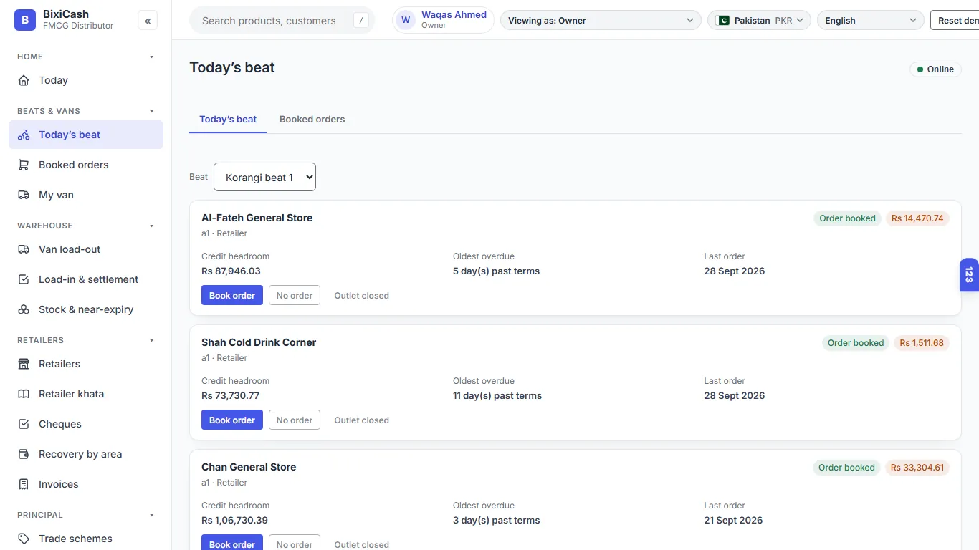Click the Reset demo button
Viewport: 979px width, 550px height.
click(955, 21)
